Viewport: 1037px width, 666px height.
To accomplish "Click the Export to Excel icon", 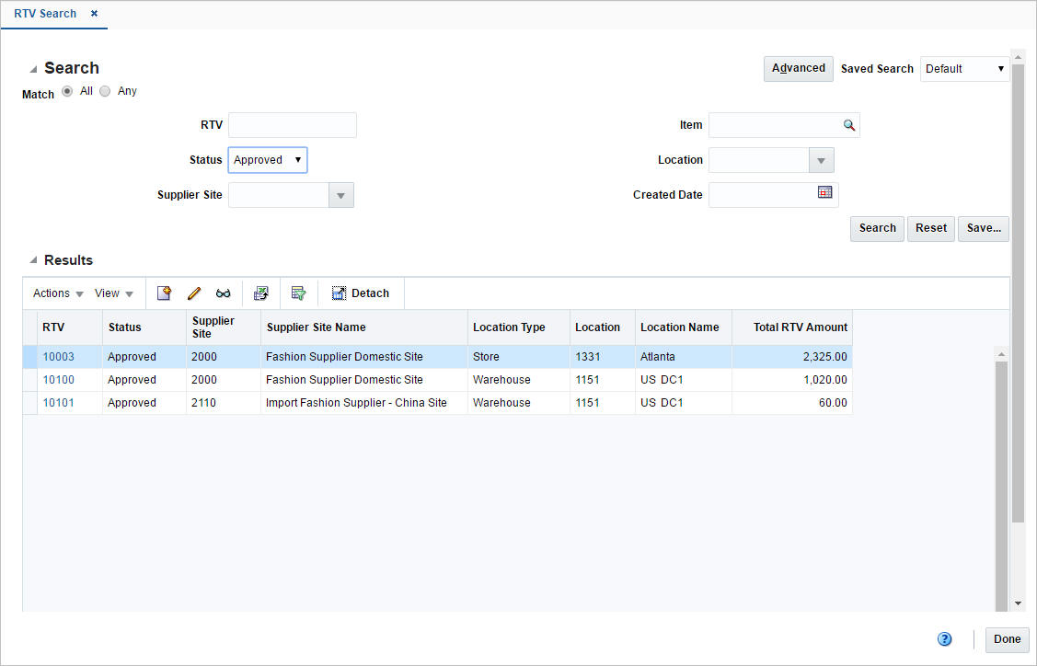I will coord(261,293).
